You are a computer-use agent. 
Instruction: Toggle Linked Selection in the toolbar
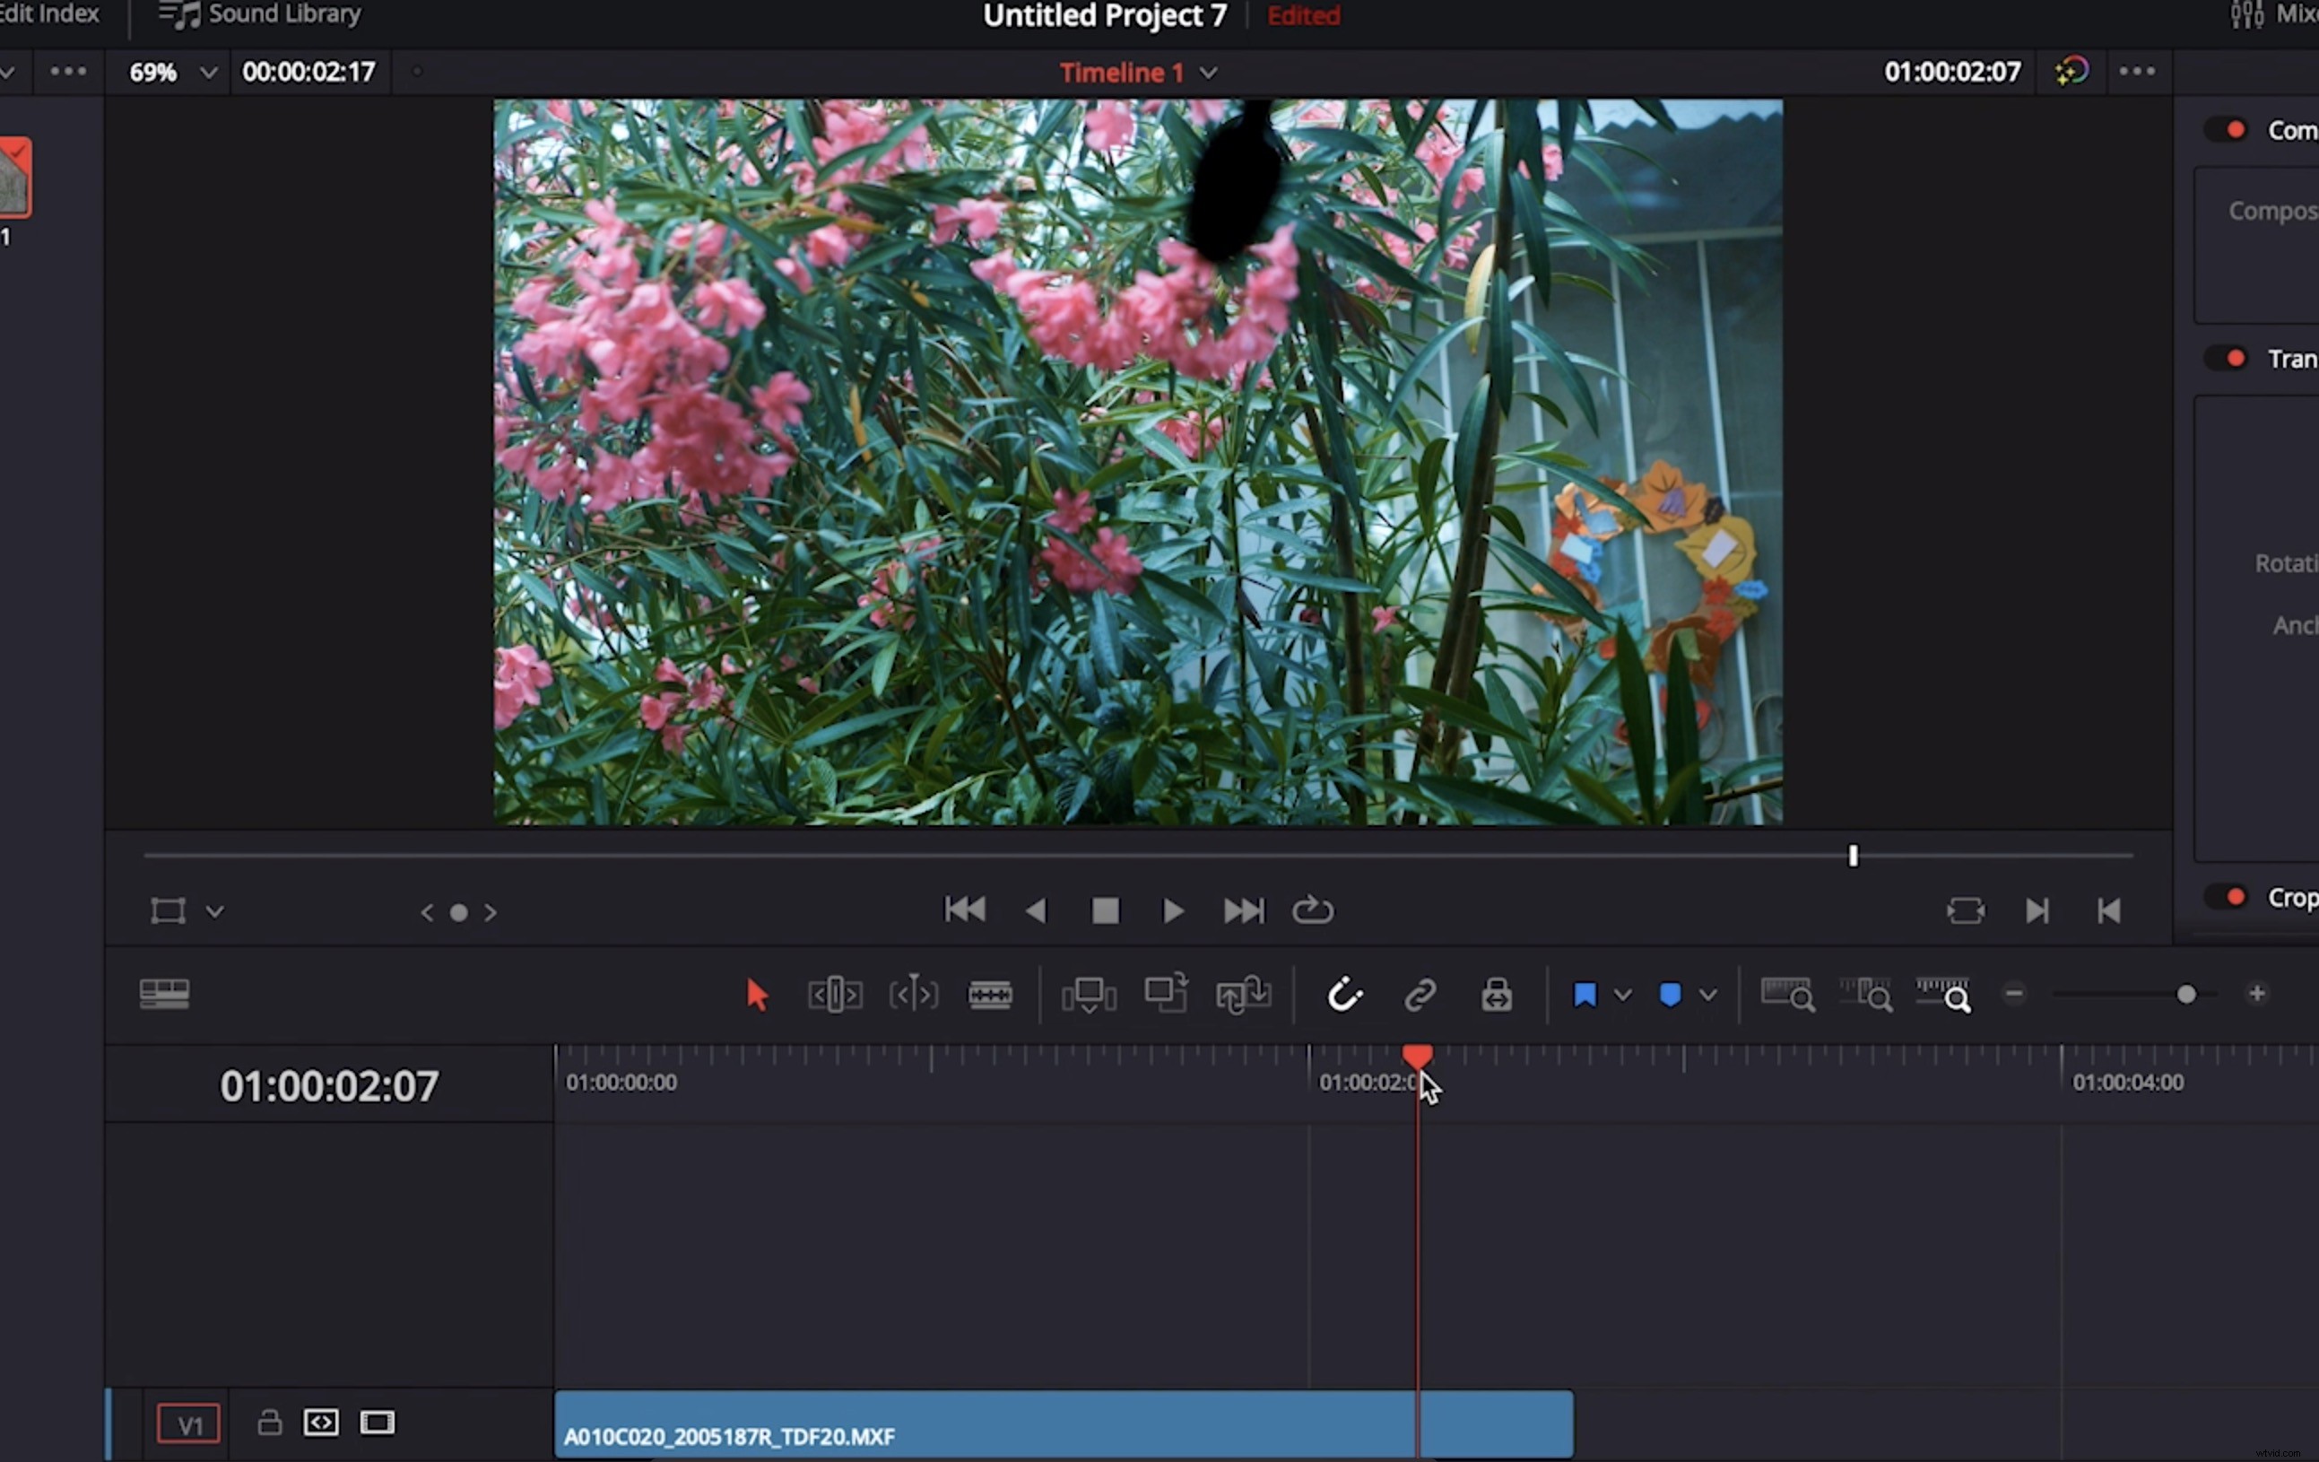coord(1420,994)
